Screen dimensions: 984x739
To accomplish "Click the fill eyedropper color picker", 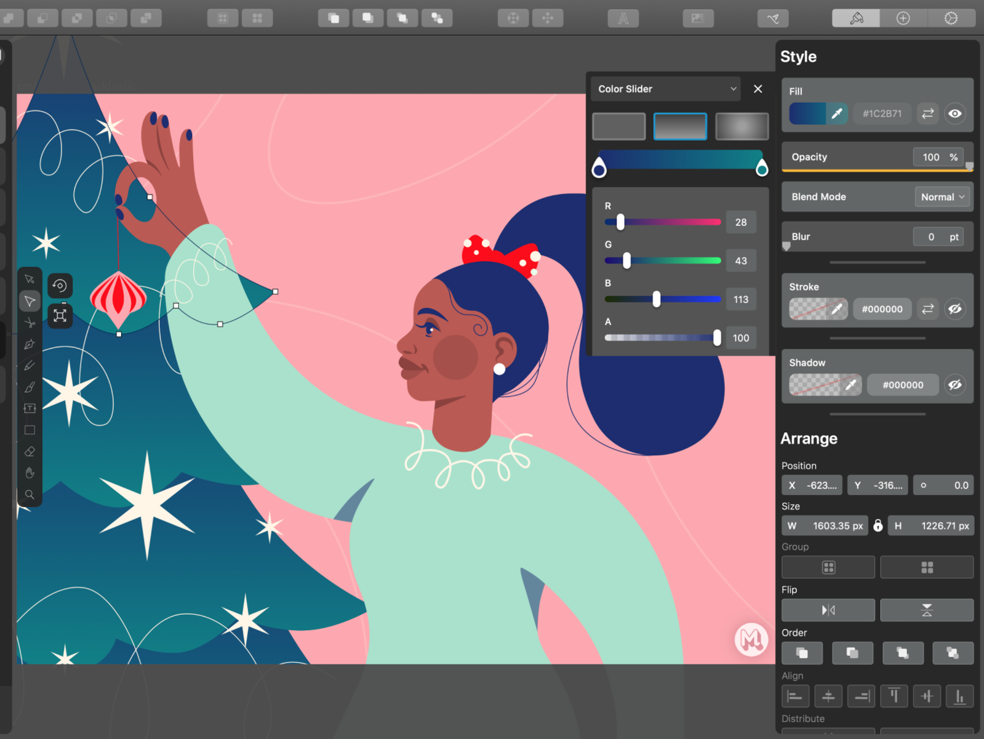I will 837,113.
